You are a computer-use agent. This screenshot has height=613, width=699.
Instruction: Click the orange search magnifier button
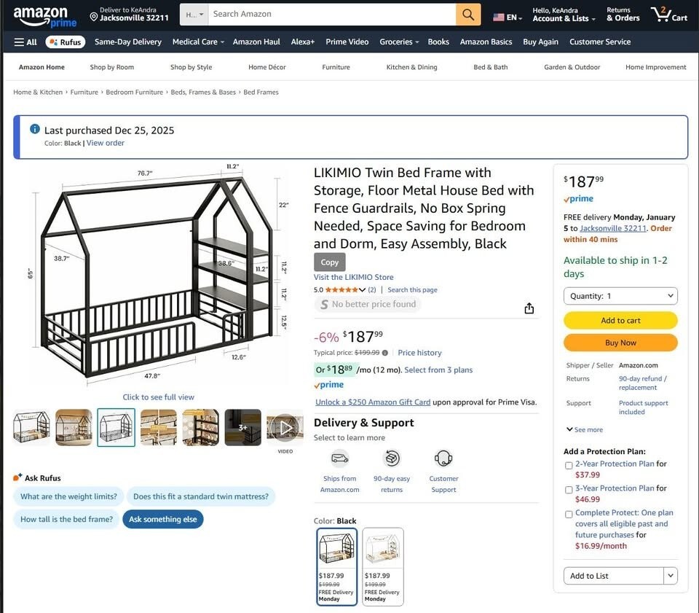click(468, 15)
